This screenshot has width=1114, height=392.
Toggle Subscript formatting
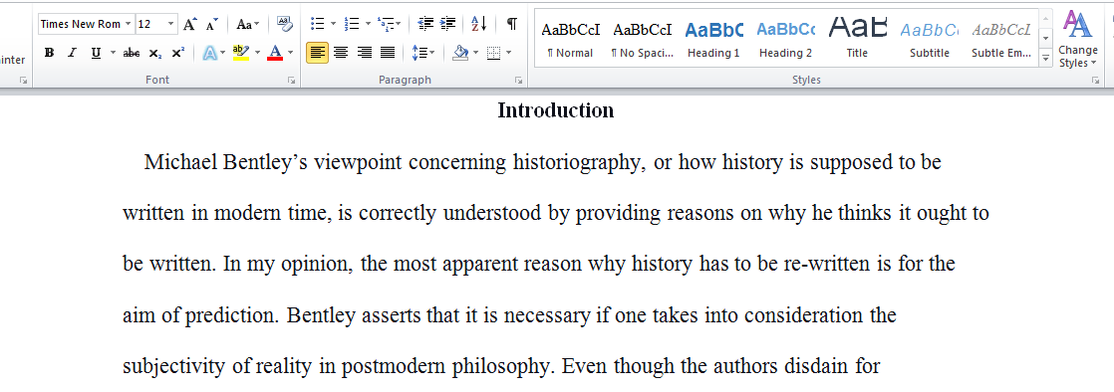(x=154, y=53)
